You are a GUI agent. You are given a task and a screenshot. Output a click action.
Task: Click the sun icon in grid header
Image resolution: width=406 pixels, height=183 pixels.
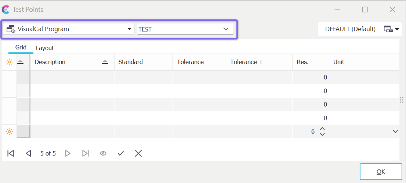[x=9, y=62]
